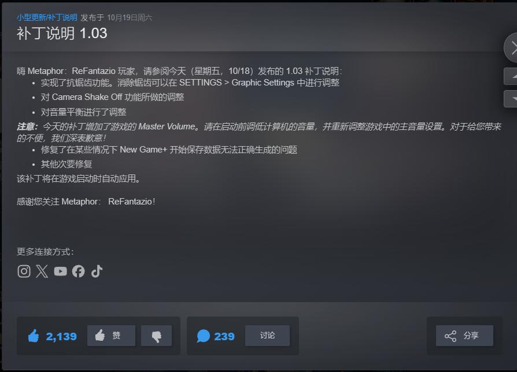Open the 讨论 discussion button

point(267,336)
